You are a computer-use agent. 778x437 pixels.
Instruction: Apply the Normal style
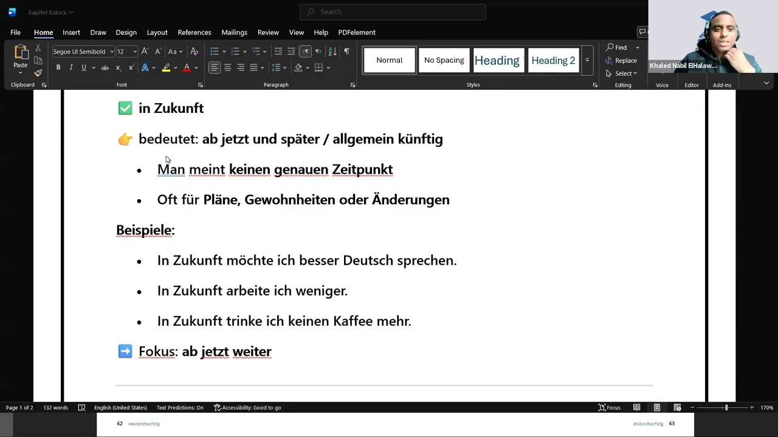[390, 60]
